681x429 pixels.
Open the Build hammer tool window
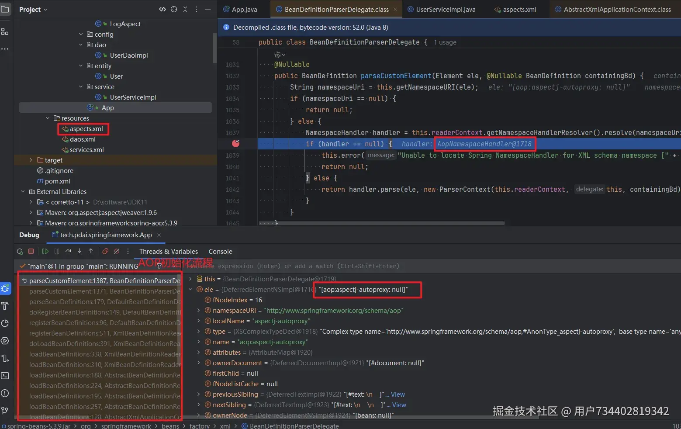tap(5, 306)
